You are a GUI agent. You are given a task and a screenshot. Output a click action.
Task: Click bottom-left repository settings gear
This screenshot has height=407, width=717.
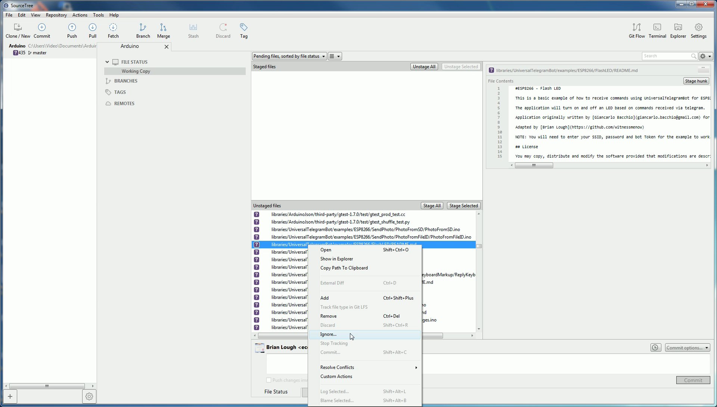pos(89,397)
